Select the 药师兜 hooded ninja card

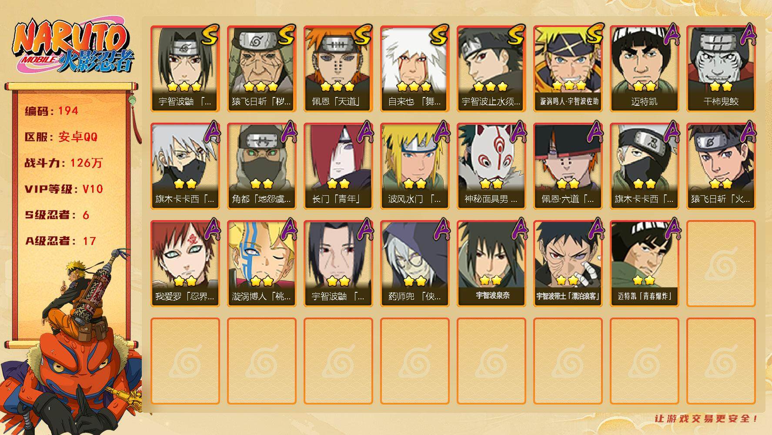point(414,263)
